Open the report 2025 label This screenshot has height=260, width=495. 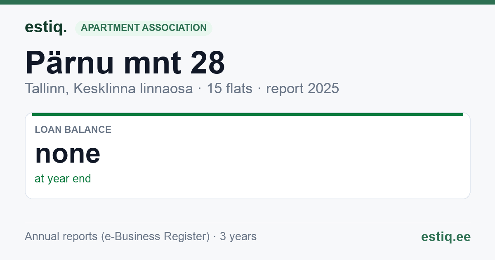pyautogui.click(x=302, y=88)
